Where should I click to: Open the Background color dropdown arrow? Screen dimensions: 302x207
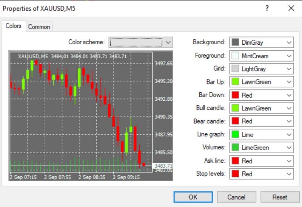coord(289,42)
